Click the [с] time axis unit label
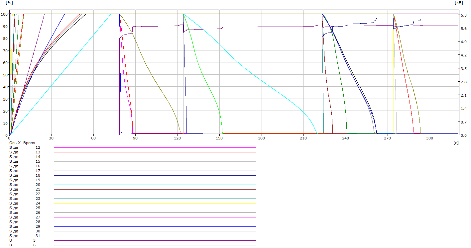The height and width of the screenshot is (248, 471). pos(456,142)
